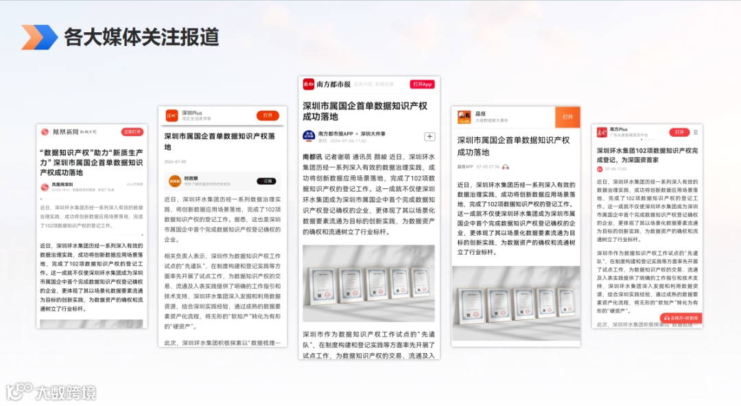This screenshot has width=741, height=406.
Task: Click the 南方都市报APP author avatar
Action: point(309,137)
